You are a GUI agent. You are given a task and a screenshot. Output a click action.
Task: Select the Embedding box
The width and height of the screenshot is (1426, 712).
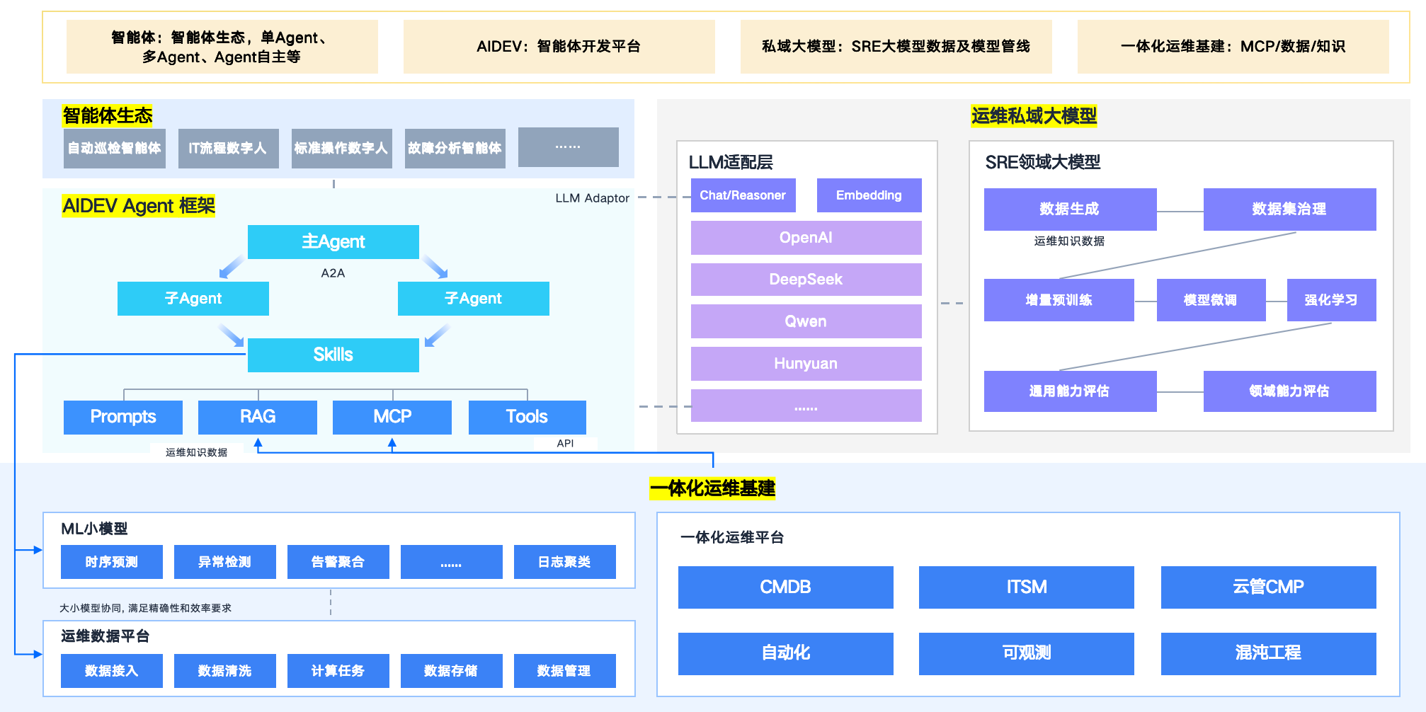(869, 195)
